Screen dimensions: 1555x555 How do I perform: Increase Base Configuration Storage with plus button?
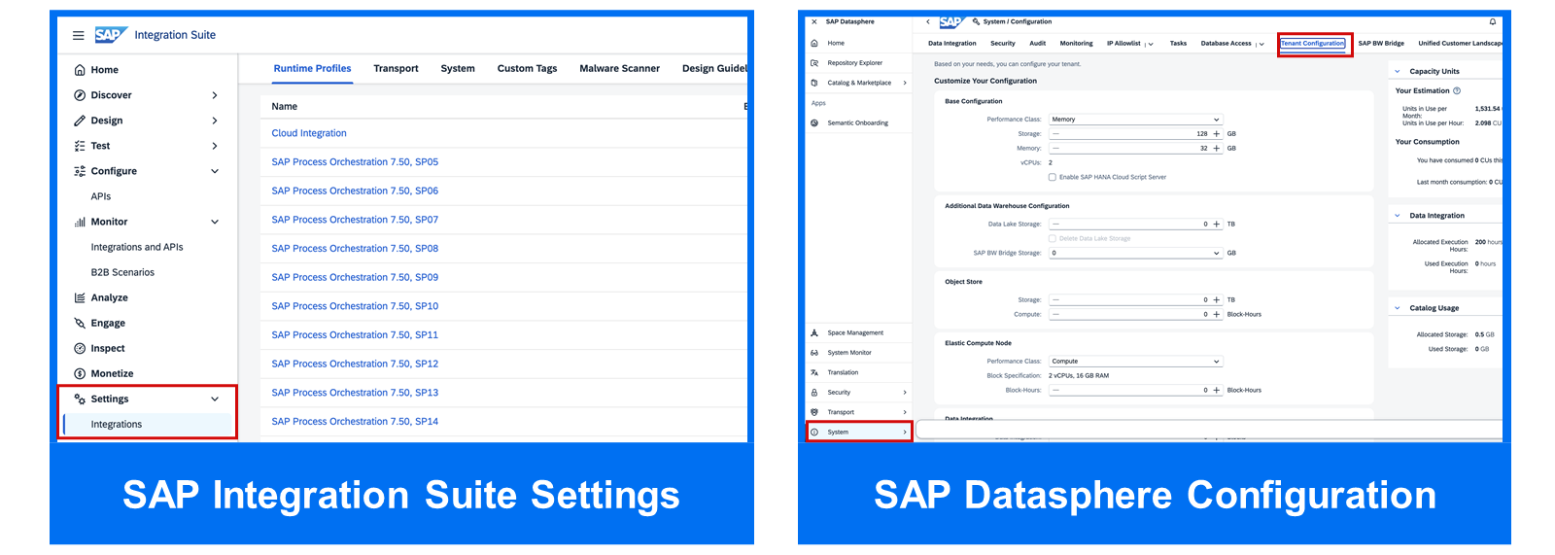tap(1216, 134)
